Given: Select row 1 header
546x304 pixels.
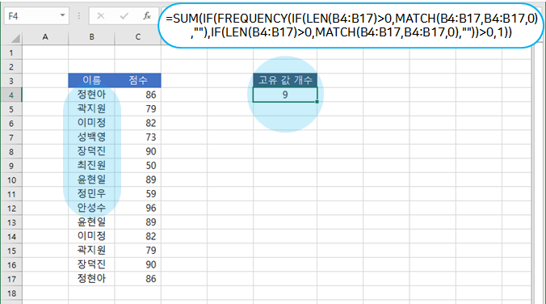Looking at the screenshot, I should click(11, 53).
